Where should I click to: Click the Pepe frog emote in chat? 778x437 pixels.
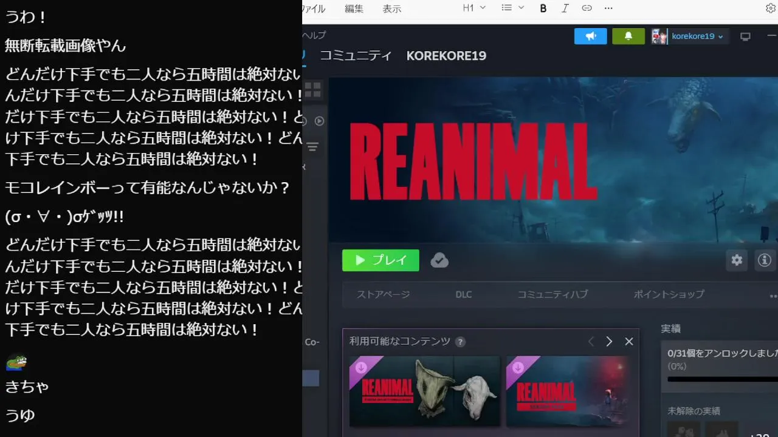click(x=16, y=362)
